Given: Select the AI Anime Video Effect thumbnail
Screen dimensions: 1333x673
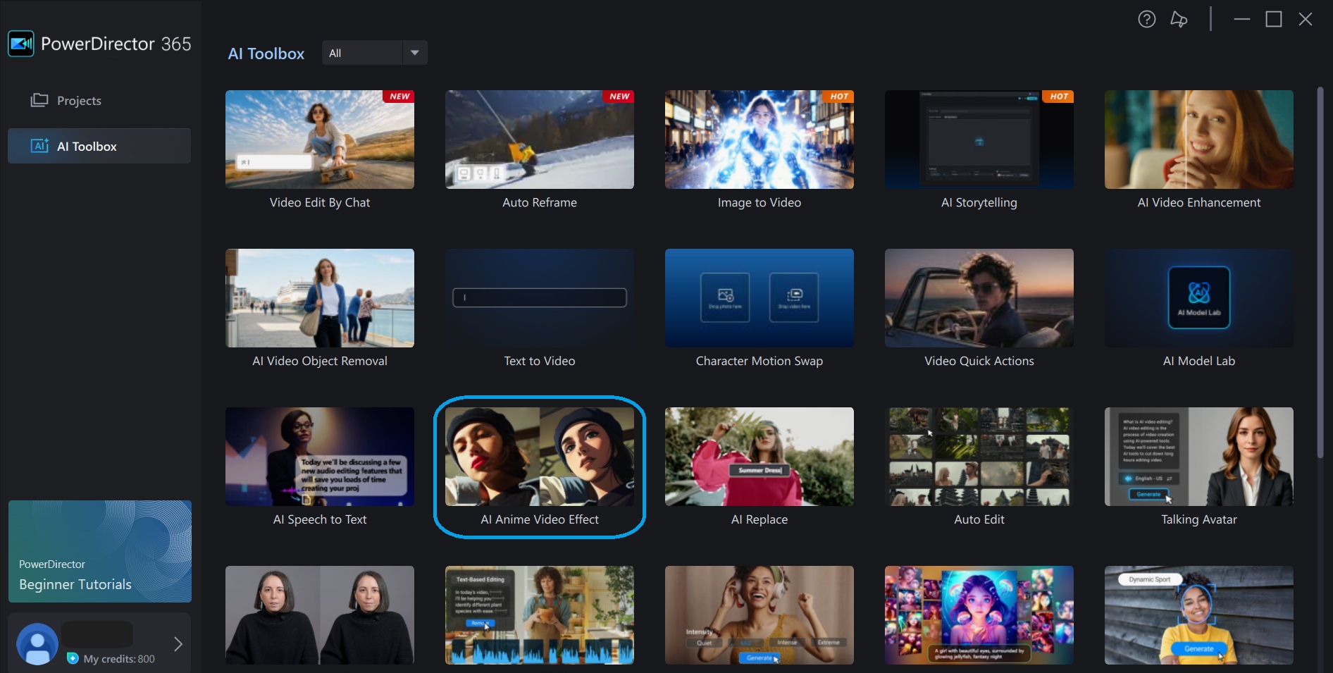Looking at the screenshot, I should tap(540, 457).
